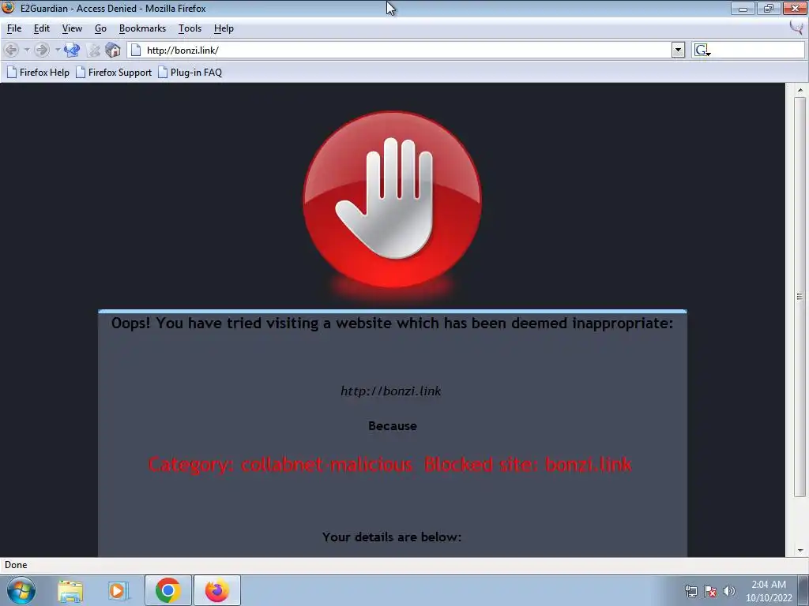Click the 'Oops! You have tried visiting' heading
The height and width of the screenshot is (606, 809).
point(392,323)
